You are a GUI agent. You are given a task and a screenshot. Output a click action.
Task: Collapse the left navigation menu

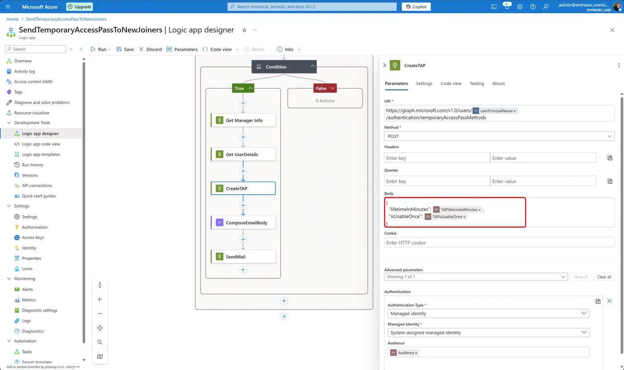[81, 49]
